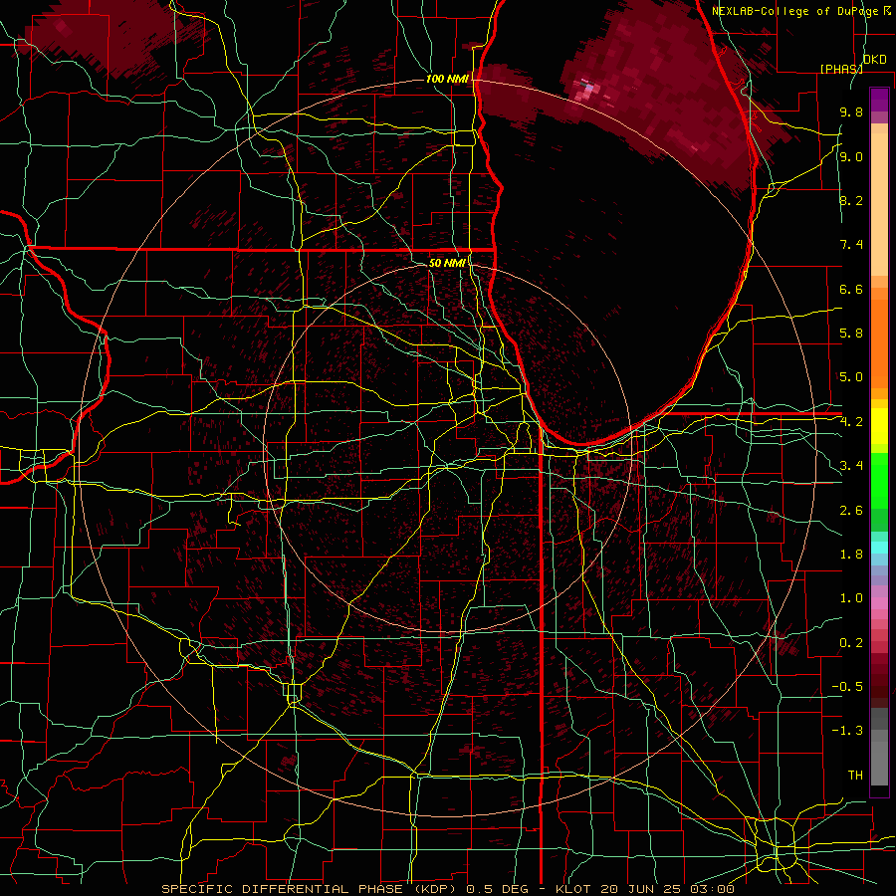
Task: Click the 6.6 legend value
Action: point(851,289)
